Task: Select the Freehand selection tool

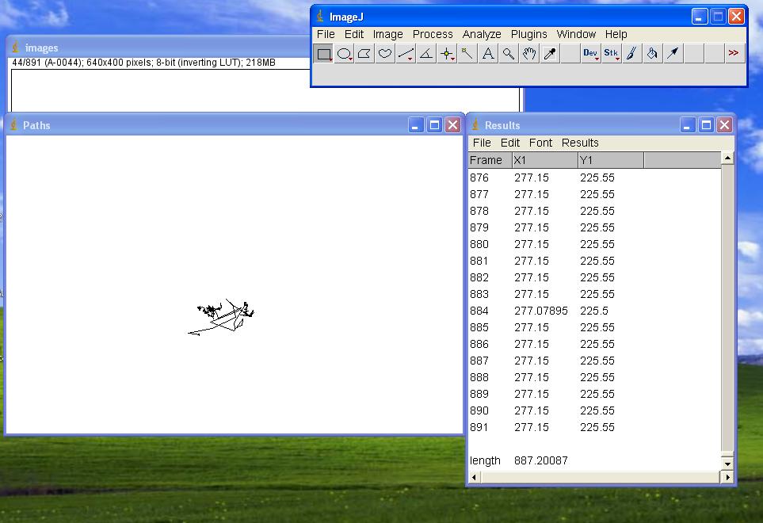Action: pyautogui.click(x=385, y=54)
